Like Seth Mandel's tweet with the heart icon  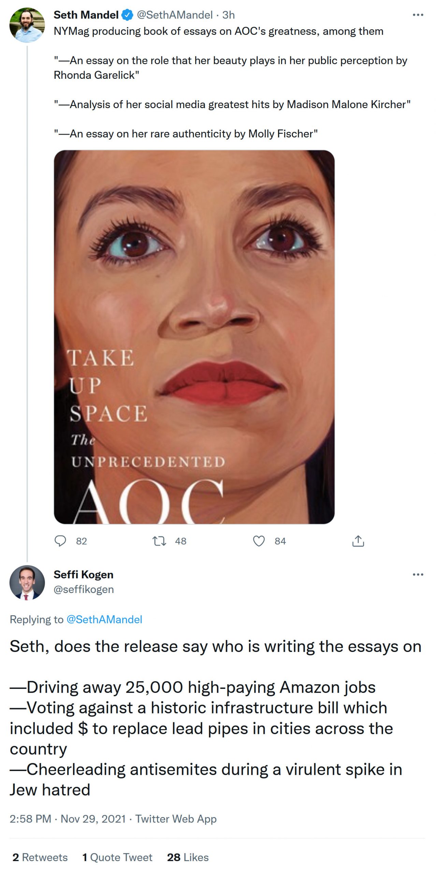pyautogui.click(x=259, y=541)
